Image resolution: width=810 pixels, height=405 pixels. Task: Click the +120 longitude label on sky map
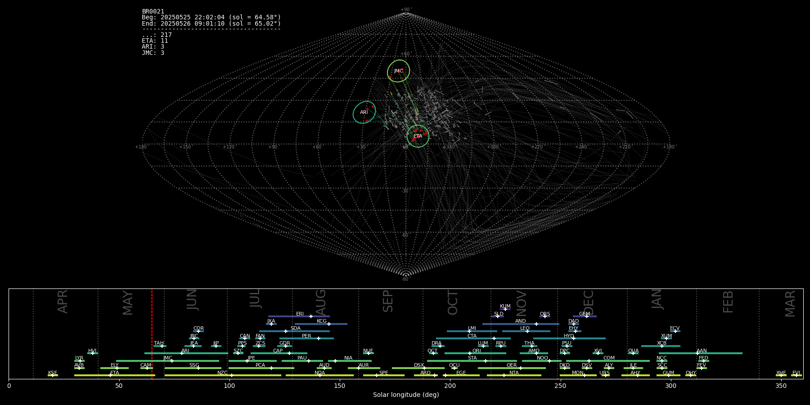point(229,147)
